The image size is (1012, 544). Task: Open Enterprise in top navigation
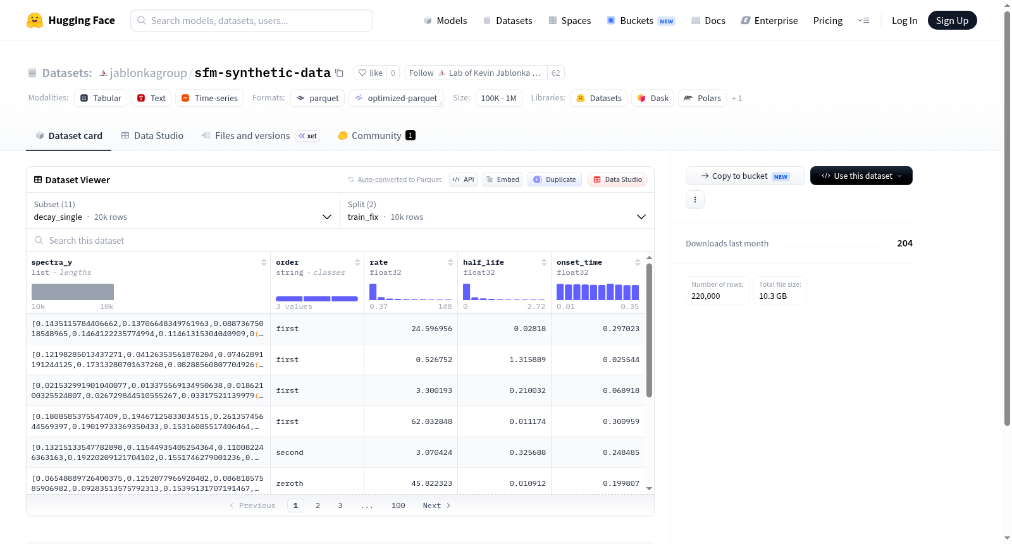(769, 20)
